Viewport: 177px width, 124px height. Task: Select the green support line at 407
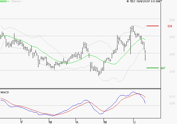pyautogui.click(x=152, y=68)
